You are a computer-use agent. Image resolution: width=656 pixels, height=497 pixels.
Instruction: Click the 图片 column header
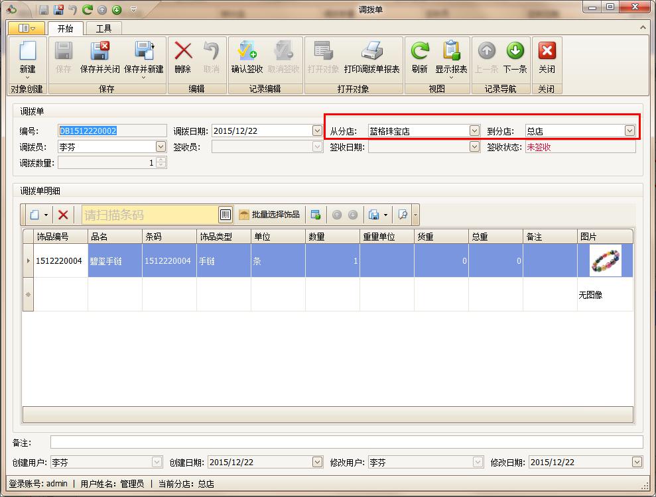point(605,237)
